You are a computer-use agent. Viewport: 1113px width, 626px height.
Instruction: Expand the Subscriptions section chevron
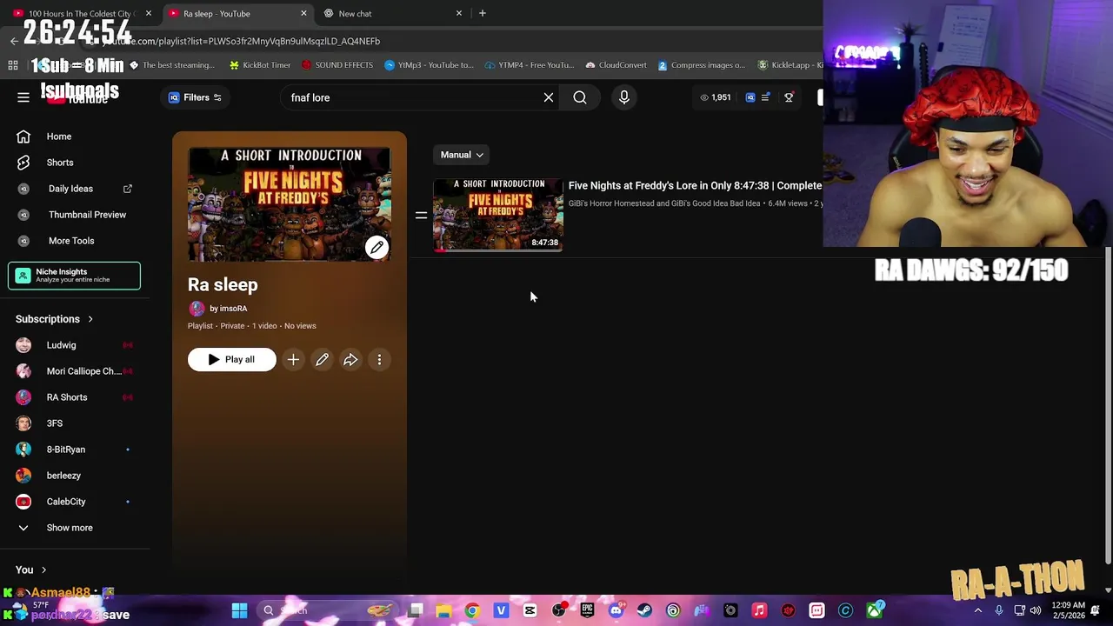(90, 319)
